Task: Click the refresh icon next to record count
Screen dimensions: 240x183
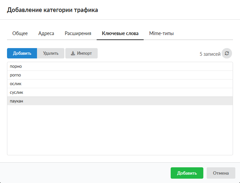Action: coord(227,53)
